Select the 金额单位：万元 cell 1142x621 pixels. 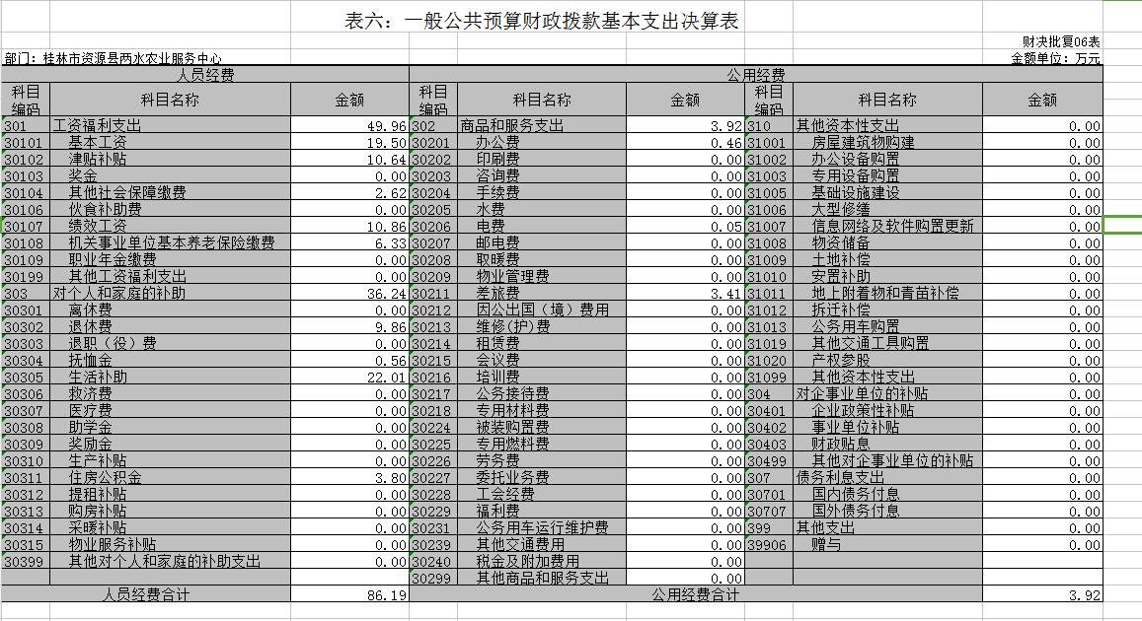tap(1055, 58)
